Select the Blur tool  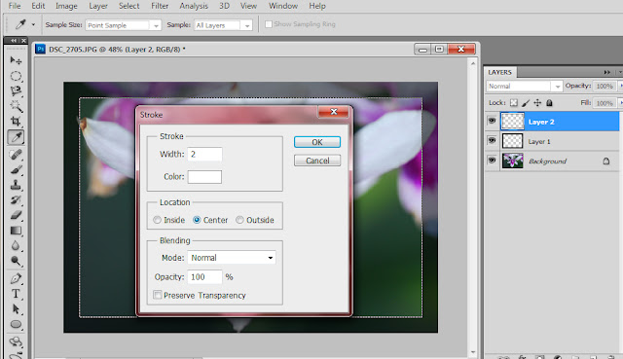[x=16, y=245]
